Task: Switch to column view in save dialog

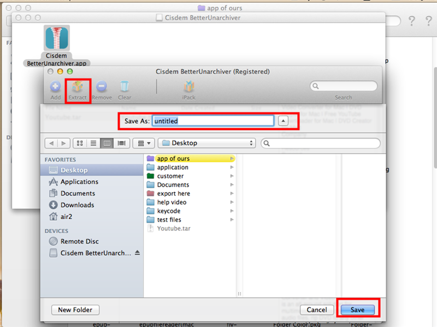Action: tap(107, 144)
